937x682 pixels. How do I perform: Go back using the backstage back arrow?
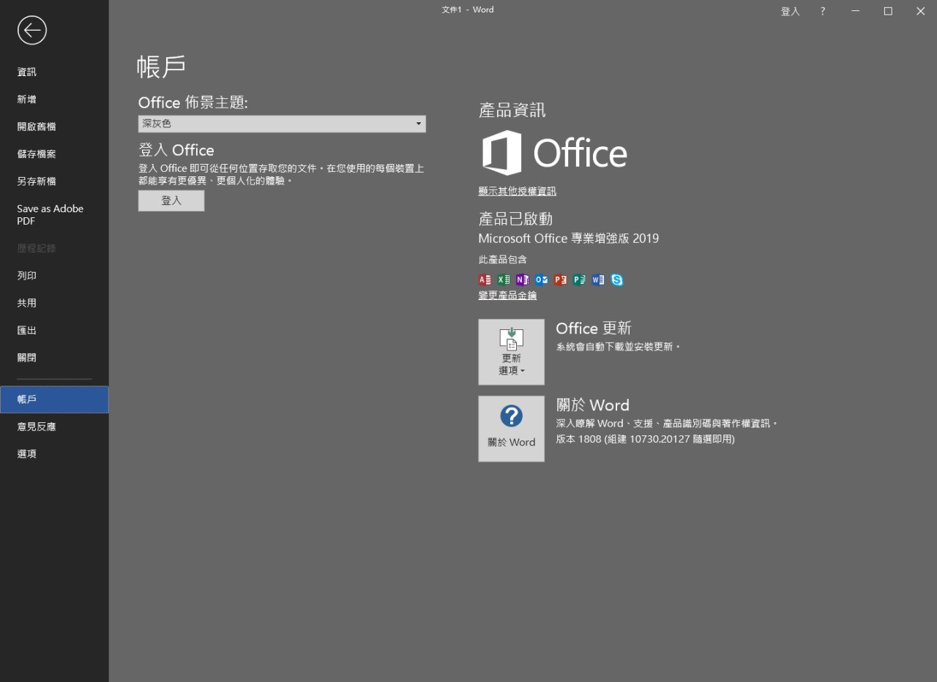31,30
